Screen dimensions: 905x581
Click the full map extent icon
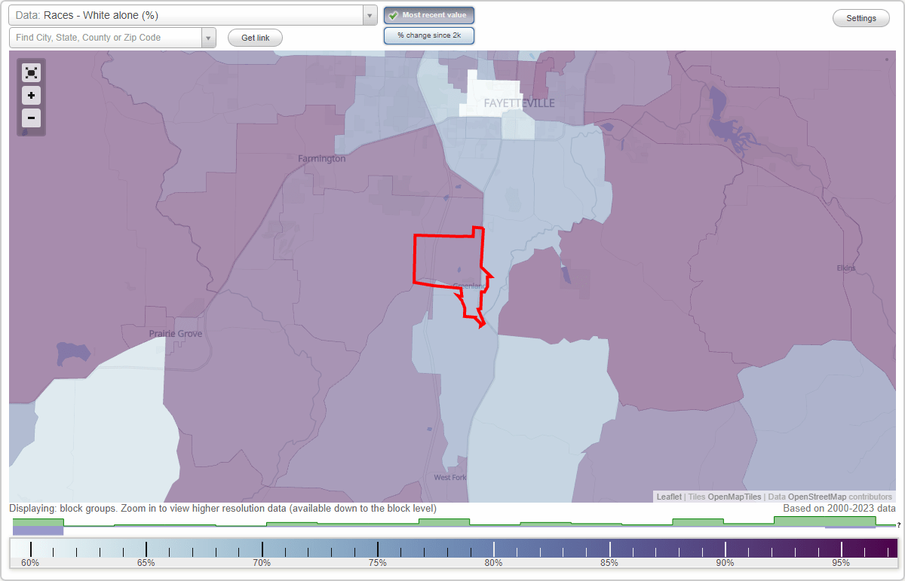31,72
